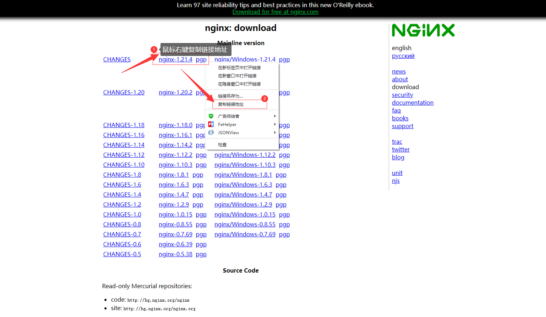This screenshot has width=546, height=317.
Task: Switch language to русский
Action: [403, 56]
